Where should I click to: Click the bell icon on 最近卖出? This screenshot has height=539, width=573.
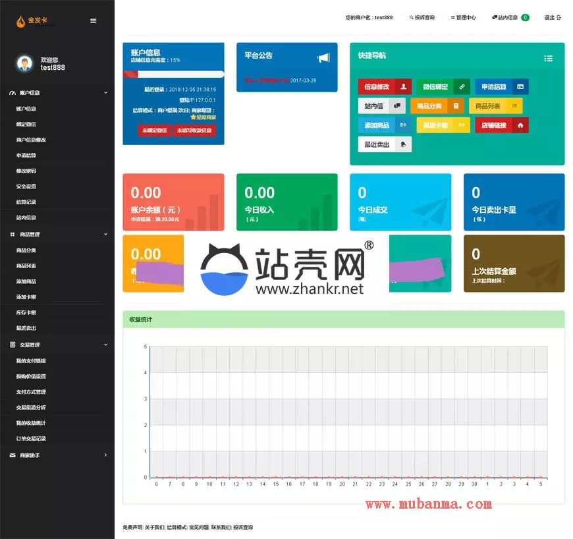click(x=403, y=144)
